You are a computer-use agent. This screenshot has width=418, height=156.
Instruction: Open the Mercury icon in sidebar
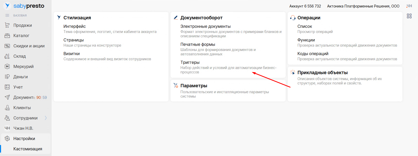click(x=7, y=66)
